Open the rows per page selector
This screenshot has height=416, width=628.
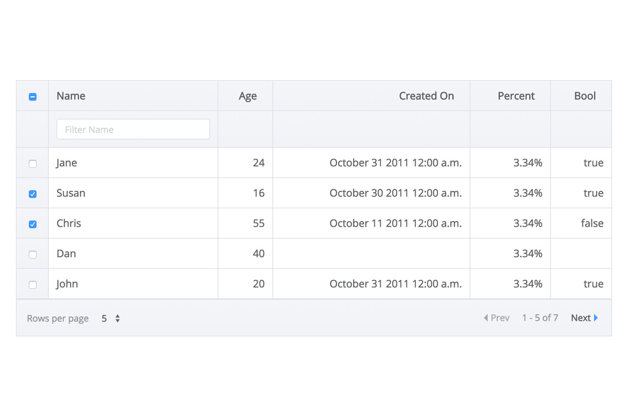point(109,318)
